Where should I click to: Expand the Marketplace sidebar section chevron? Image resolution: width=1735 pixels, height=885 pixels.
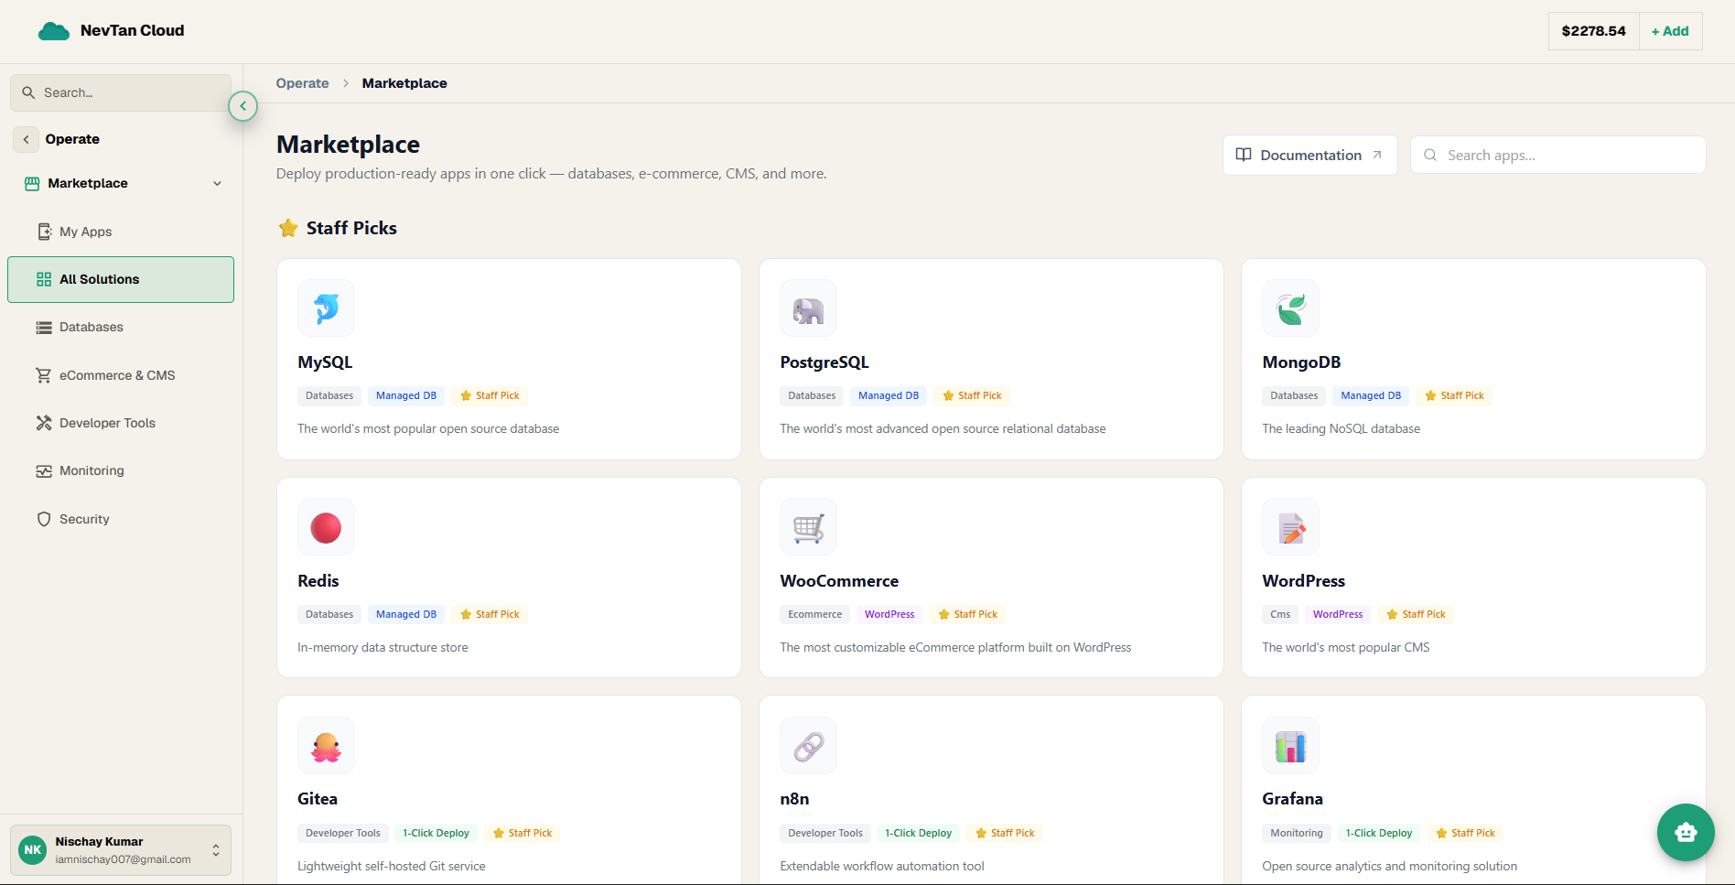click(x=217, y=183)
